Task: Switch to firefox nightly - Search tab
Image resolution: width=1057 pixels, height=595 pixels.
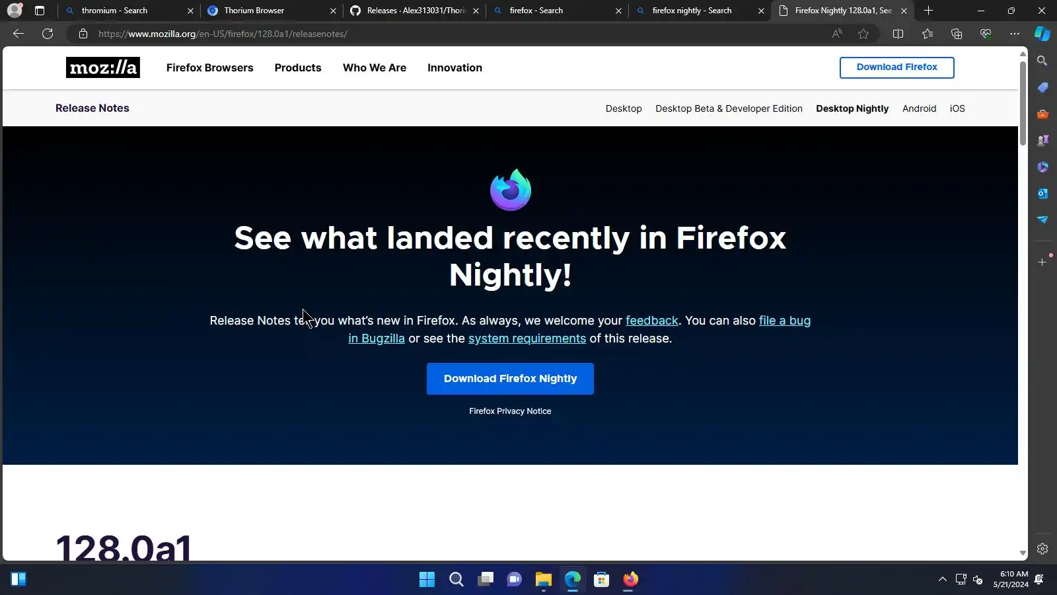Action: (700, 11)
